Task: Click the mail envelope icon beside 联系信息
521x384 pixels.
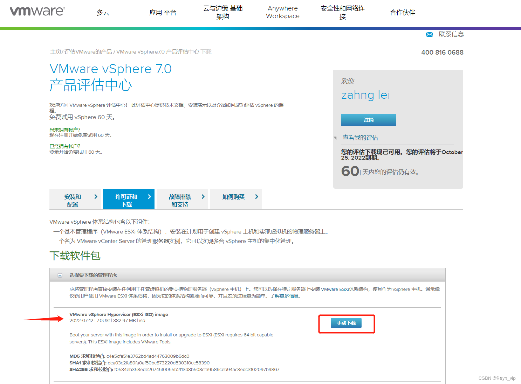Action: coord(429,34)
